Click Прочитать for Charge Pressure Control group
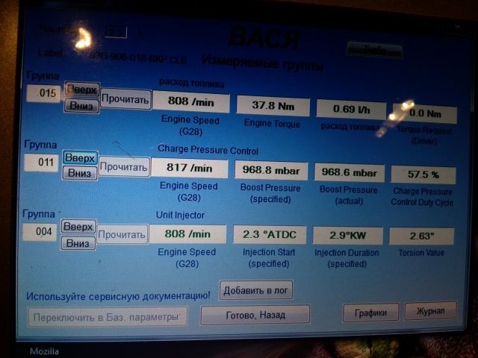Image resolution: width=478 pixels, height=358 pixels. [x=125, y=167]
